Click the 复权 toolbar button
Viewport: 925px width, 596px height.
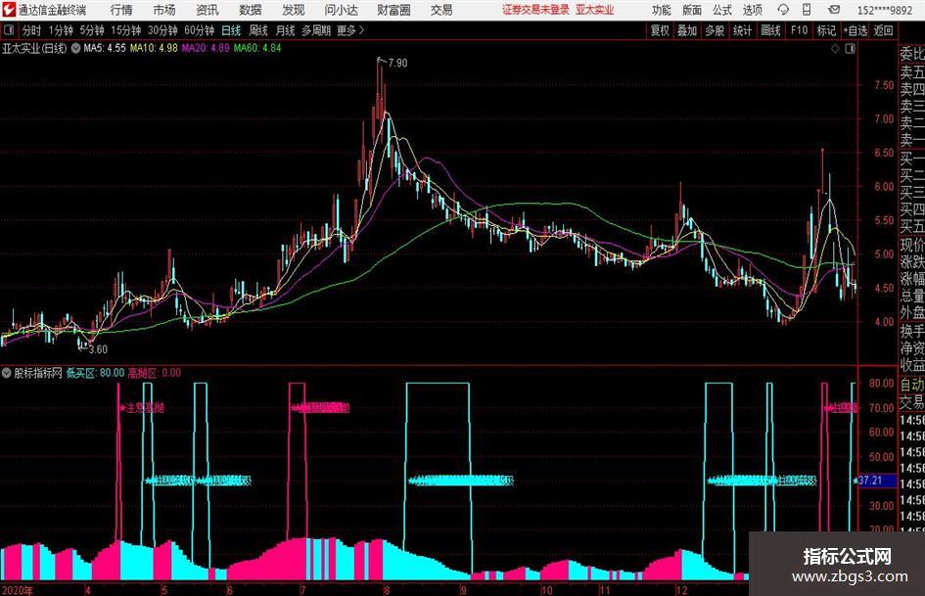(660, 30)
